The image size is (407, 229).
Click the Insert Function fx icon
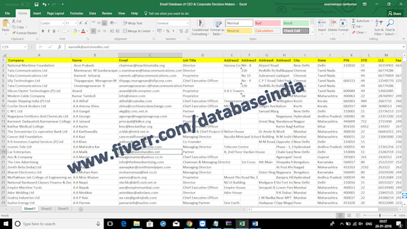click(x=59, y=47)
